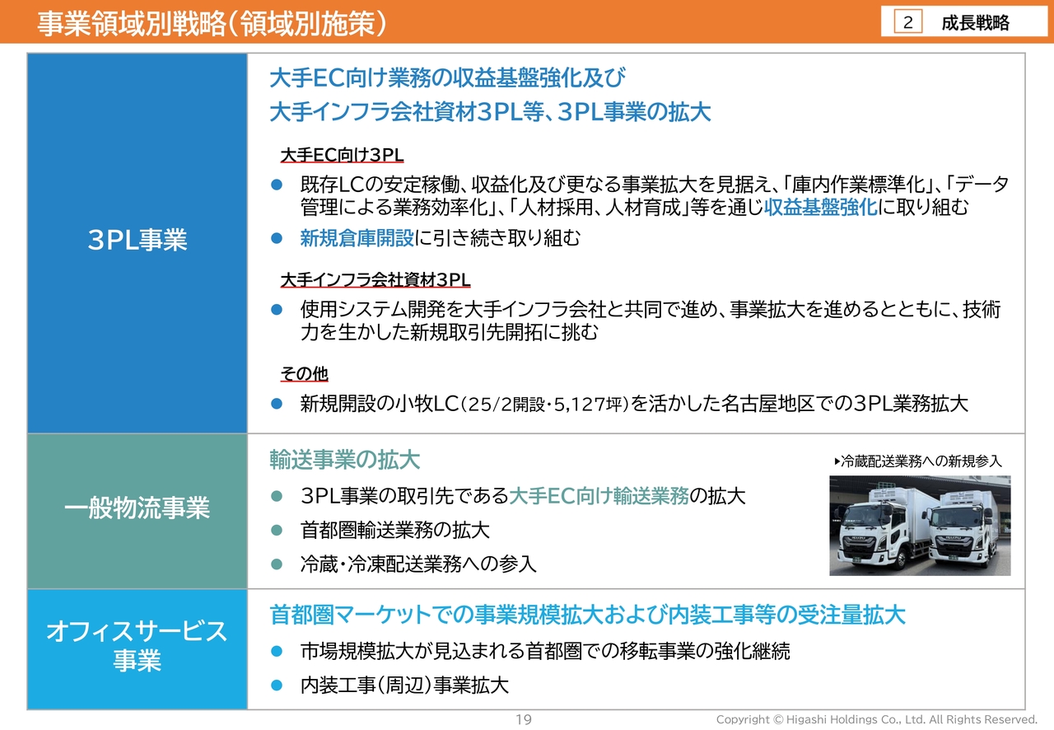Click the highlighted 収益基盤強化 text
The width and height of the screenshot is (1054, 730).
(x=820, y=208)
